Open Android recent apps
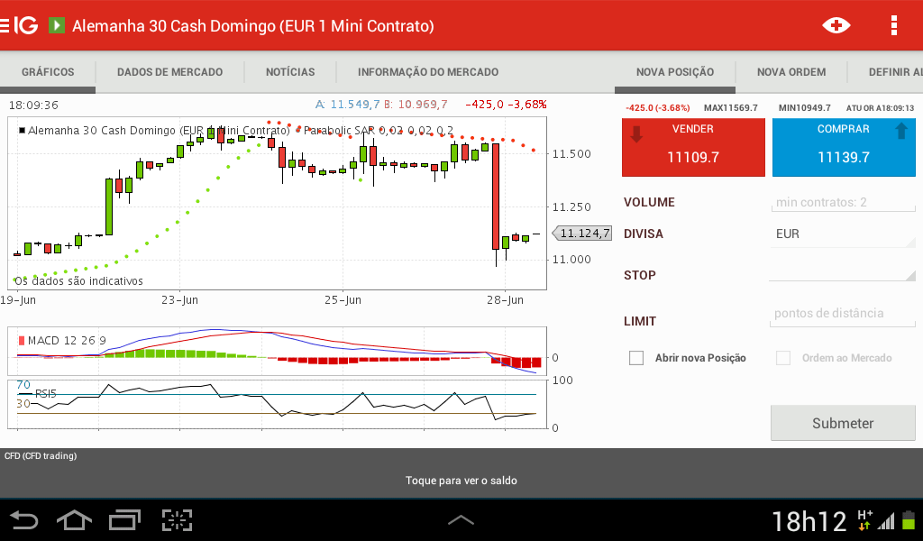 [124, 520]
